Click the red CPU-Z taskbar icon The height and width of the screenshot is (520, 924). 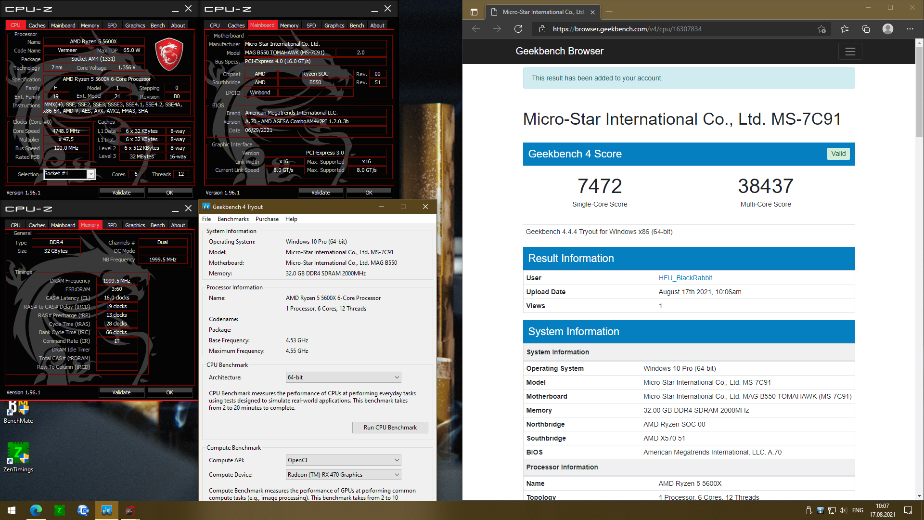click(x=130, y=510)
